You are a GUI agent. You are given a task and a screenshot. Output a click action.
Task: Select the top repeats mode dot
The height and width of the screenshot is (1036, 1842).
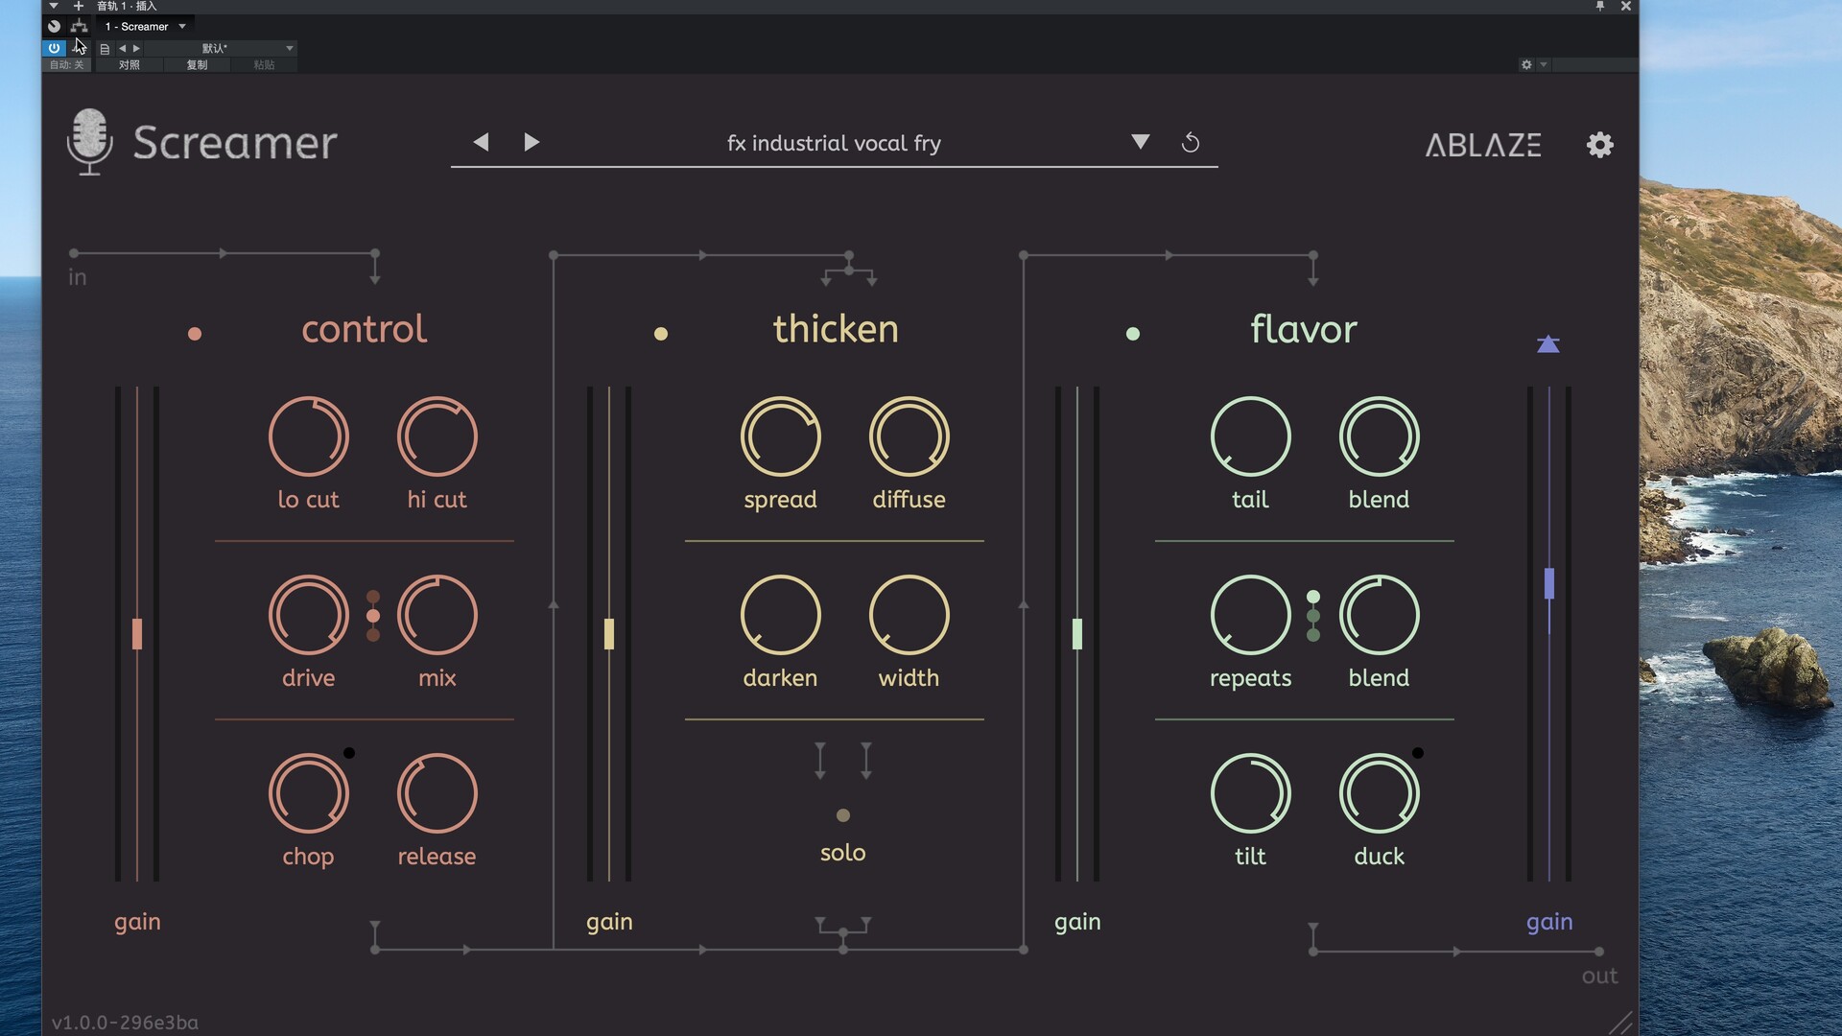[x=1313, y=597]
